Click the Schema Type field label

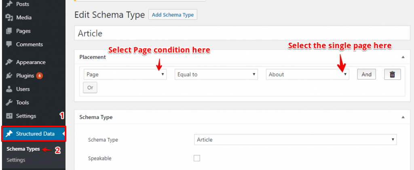pyautogui.click(x=103, y=140)
